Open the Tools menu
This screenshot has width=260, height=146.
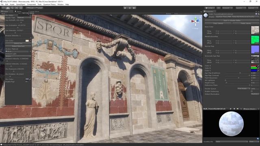(39, 4)
